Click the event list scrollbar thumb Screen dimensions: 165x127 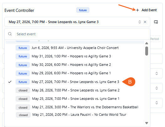pos(146,51)
